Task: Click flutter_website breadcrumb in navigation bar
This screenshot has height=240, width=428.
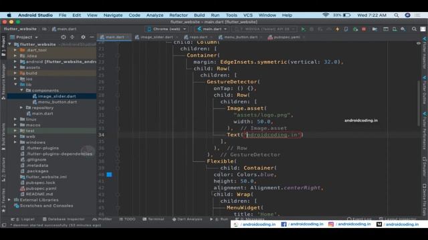Action: [x=20, y=29]
